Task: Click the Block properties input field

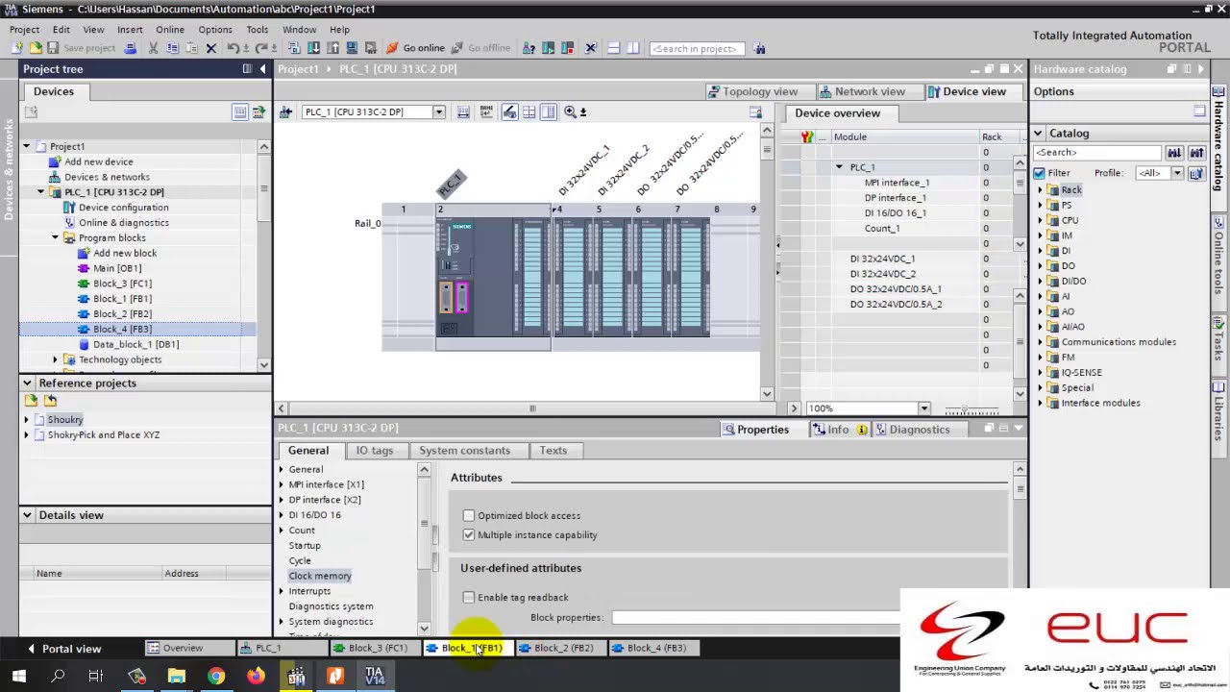Action: click(x=756, y=617)
